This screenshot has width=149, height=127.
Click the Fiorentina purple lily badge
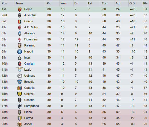20,40
